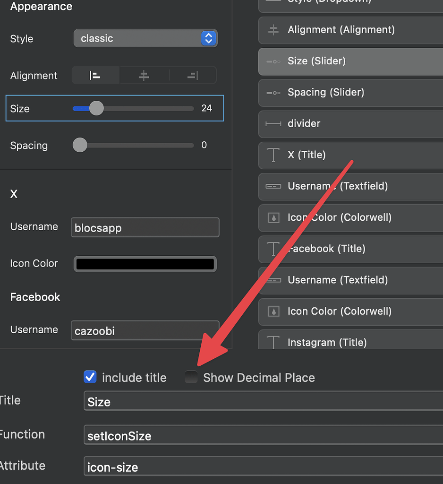
Task: Enable the Show Decimal Place checkbox
Action: coord(191,377)
